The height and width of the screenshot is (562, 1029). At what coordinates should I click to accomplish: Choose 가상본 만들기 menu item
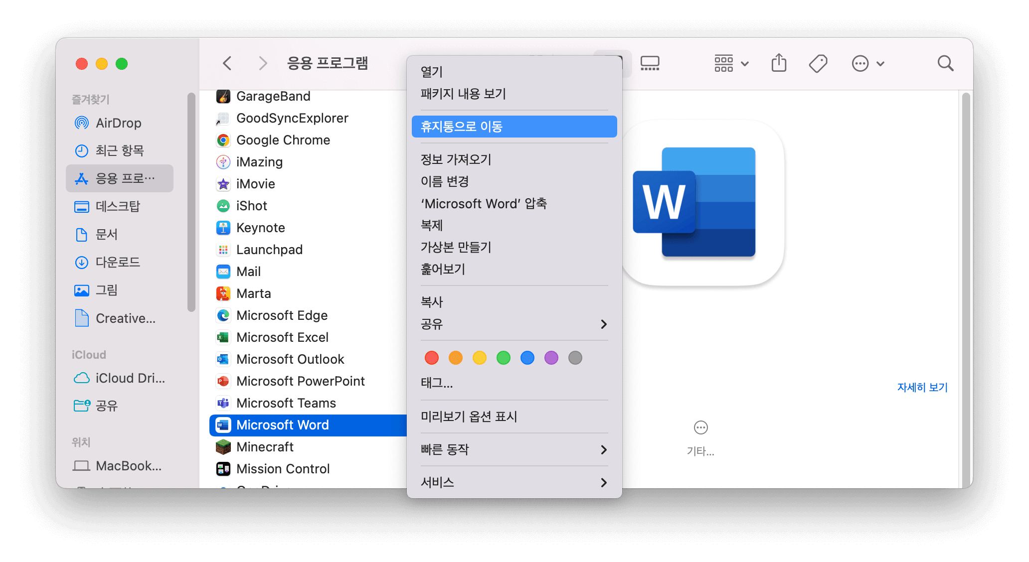[514, 247]
